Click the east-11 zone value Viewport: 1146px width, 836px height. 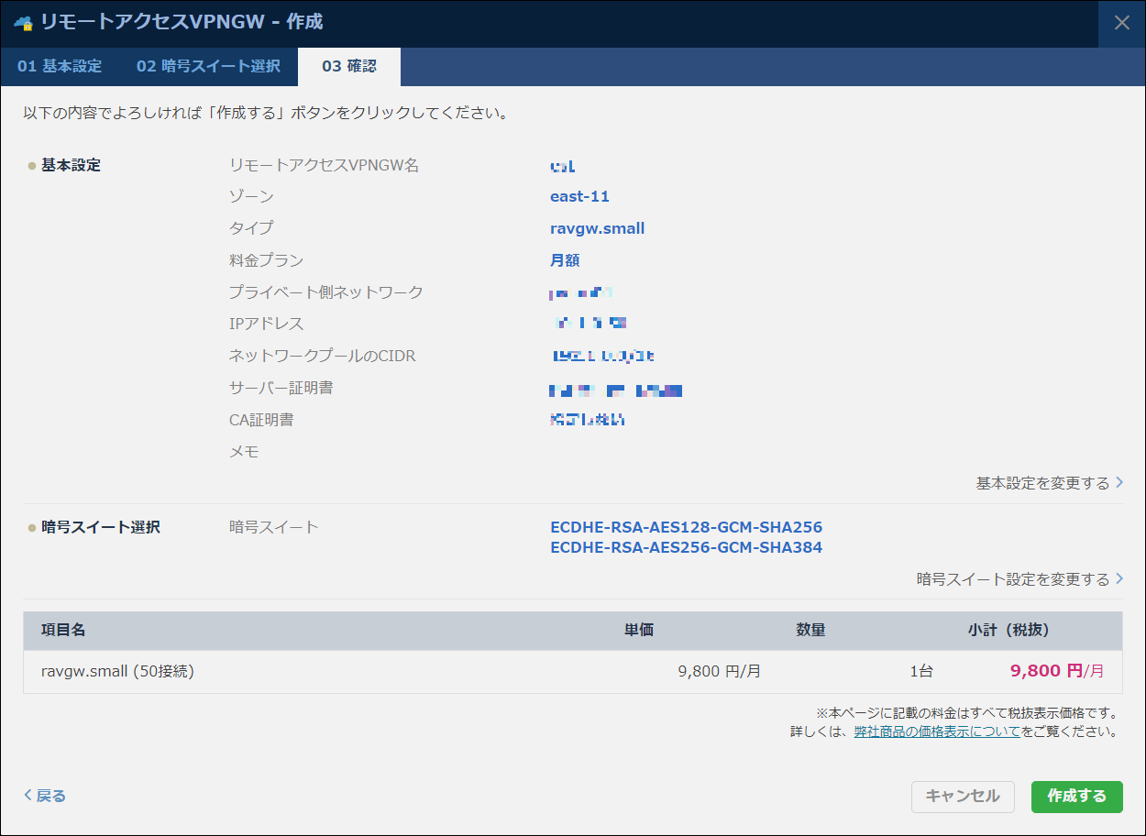pyautogui.click(x=579, y=197)
